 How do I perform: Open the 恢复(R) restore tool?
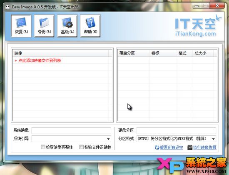21,26
